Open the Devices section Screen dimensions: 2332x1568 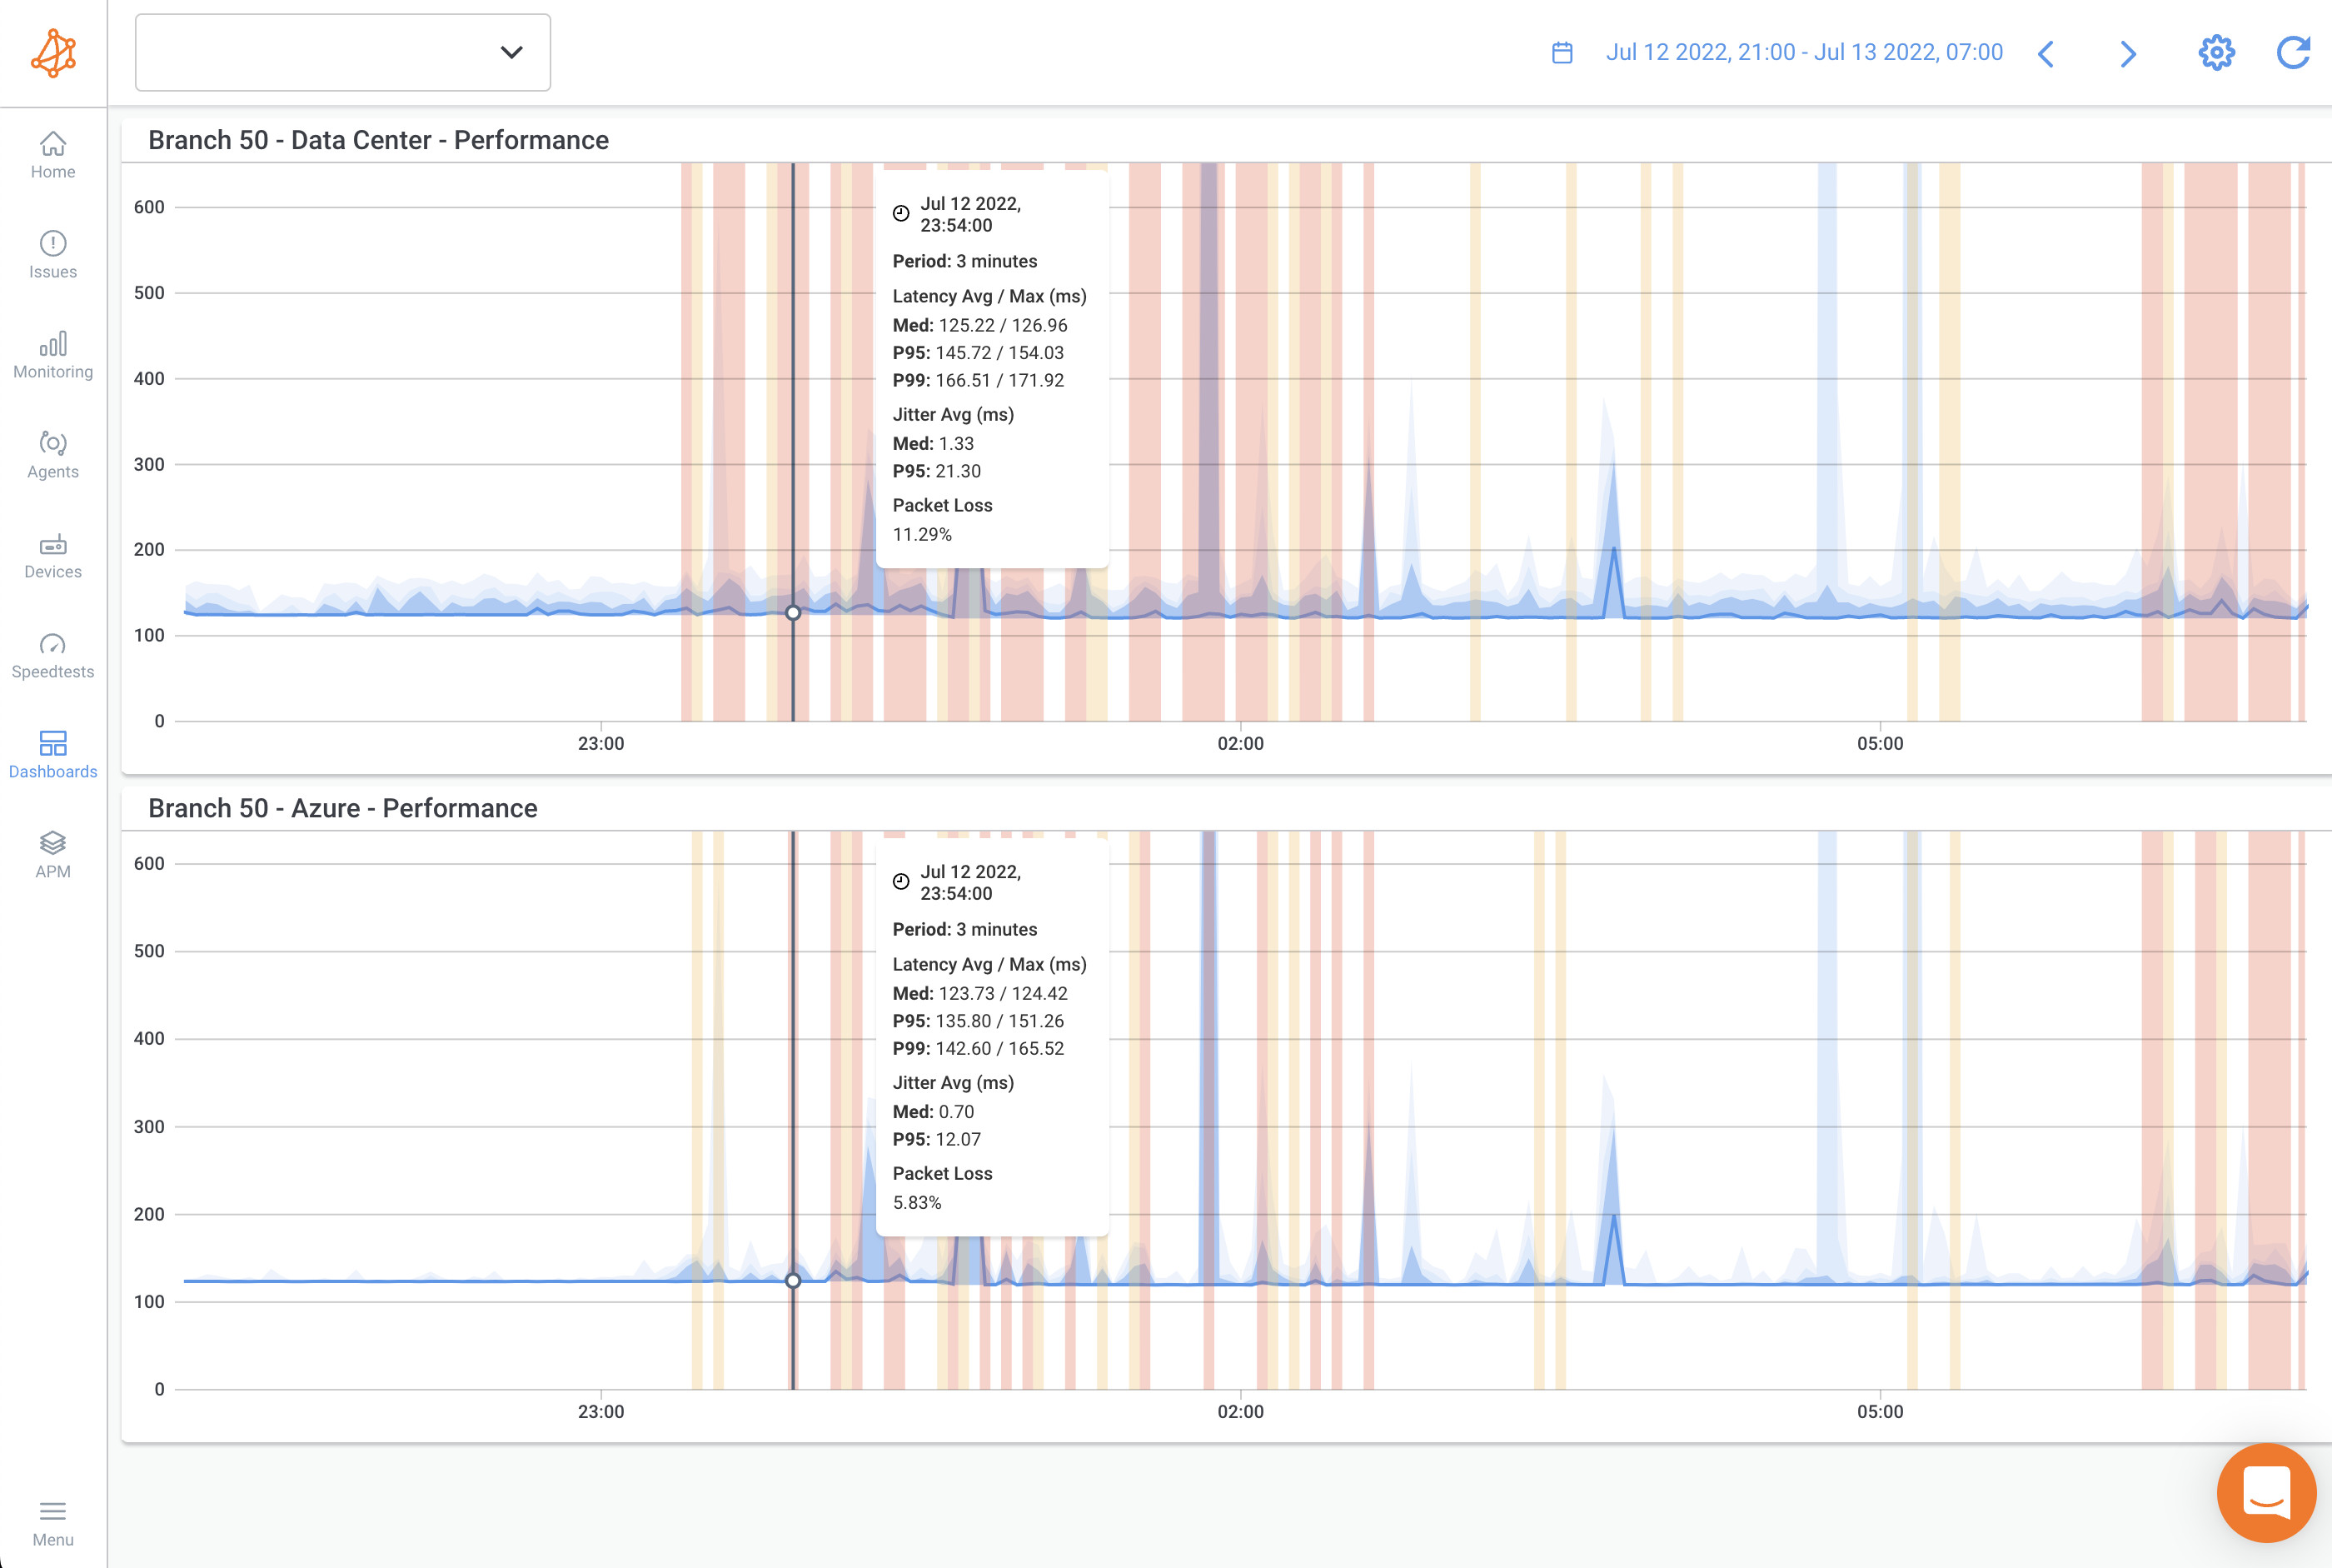[x=52, y=555]
